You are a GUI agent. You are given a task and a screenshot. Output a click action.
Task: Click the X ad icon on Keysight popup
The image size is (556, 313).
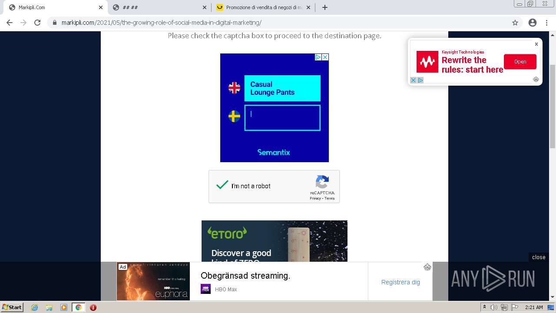[x=414, y=80]
